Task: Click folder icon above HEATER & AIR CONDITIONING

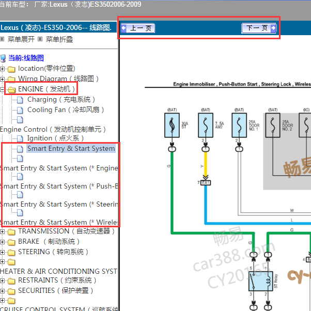Action: tap(11, 262)
